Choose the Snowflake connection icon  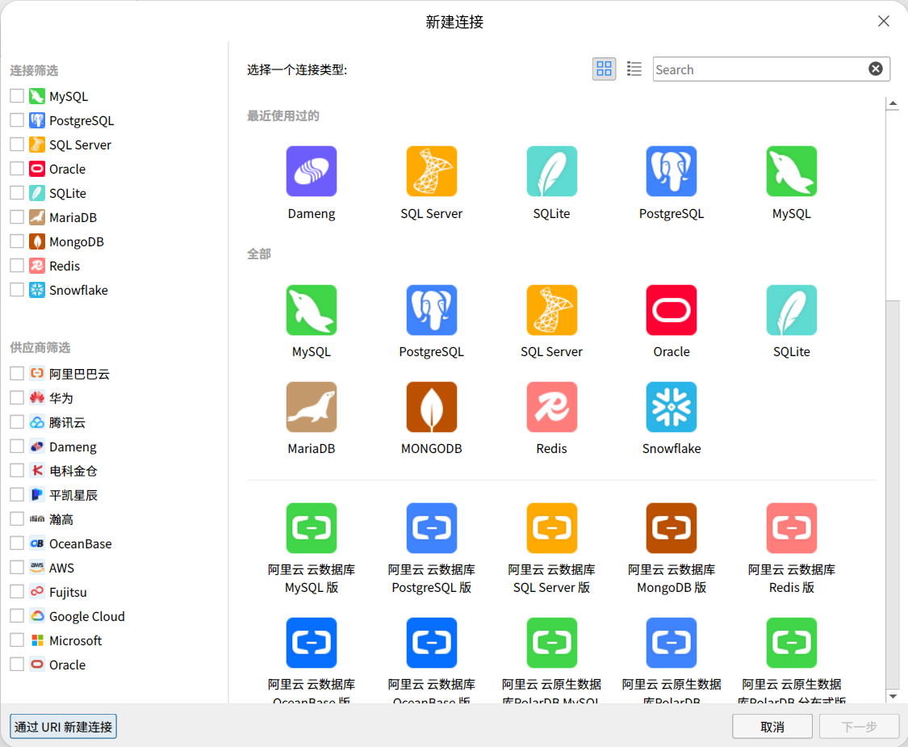click(671, 407)
